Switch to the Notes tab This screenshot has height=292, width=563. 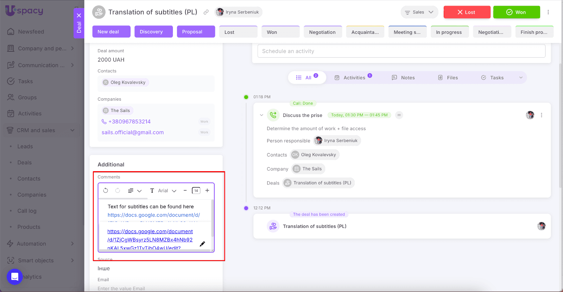pyautogui.click(x=403, y=78)
